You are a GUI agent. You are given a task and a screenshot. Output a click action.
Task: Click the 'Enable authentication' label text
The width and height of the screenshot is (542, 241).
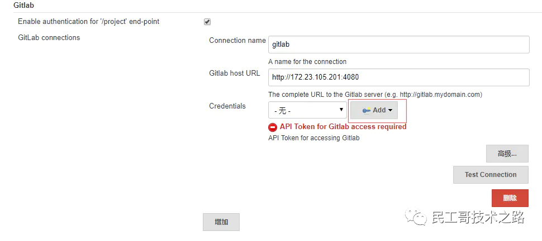[88, 21]
